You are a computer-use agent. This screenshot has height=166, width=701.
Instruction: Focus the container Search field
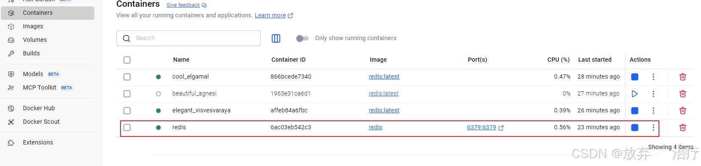(x=189, y=38)
